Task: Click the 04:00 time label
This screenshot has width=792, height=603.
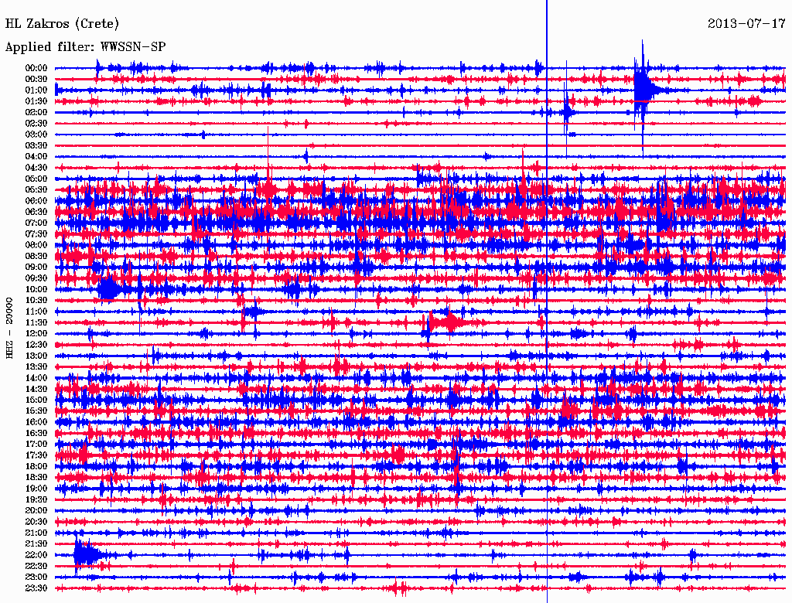Action: click(x=36, y=157)
